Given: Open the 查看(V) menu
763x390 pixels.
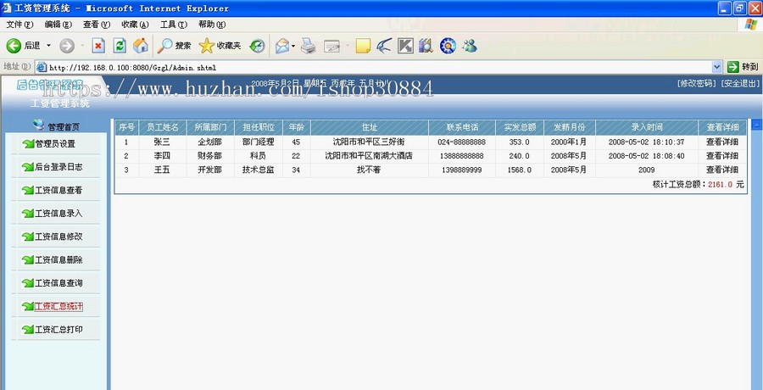Looking at the screenshot, I should click(97, 25).
